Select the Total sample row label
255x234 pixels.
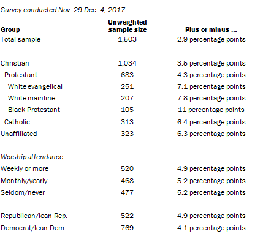[21, 39]
